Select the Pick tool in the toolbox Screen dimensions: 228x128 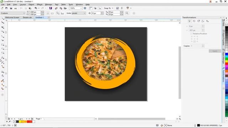pos(2,18)
